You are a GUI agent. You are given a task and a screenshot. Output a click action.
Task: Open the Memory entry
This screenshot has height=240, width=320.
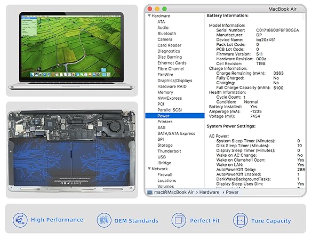coord(165,92)
